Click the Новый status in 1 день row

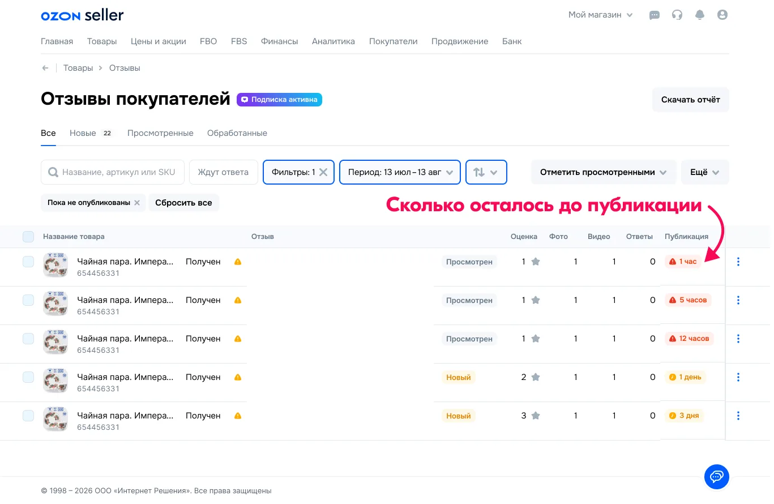coord(459,377)
